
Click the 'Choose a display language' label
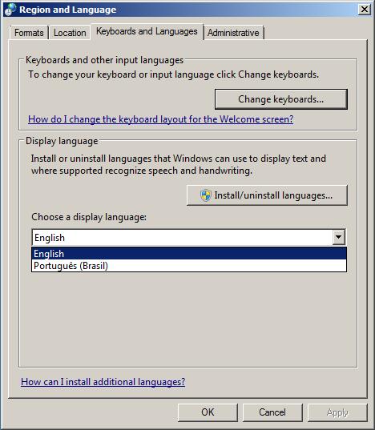click(x=89, y=217)
